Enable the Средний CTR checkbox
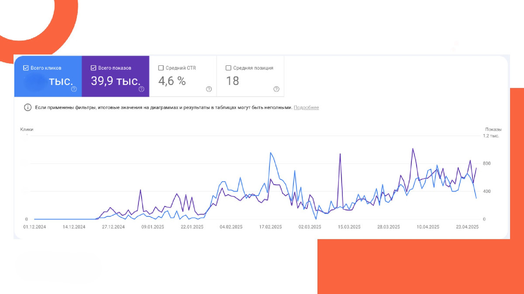Image resolution: width=524 pixels, height=294 pixels. tap(161, 68)
